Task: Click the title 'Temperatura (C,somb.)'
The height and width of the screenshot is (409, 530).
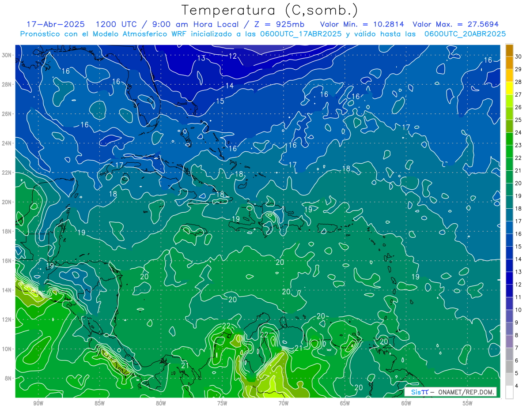Action: point(269,10)
